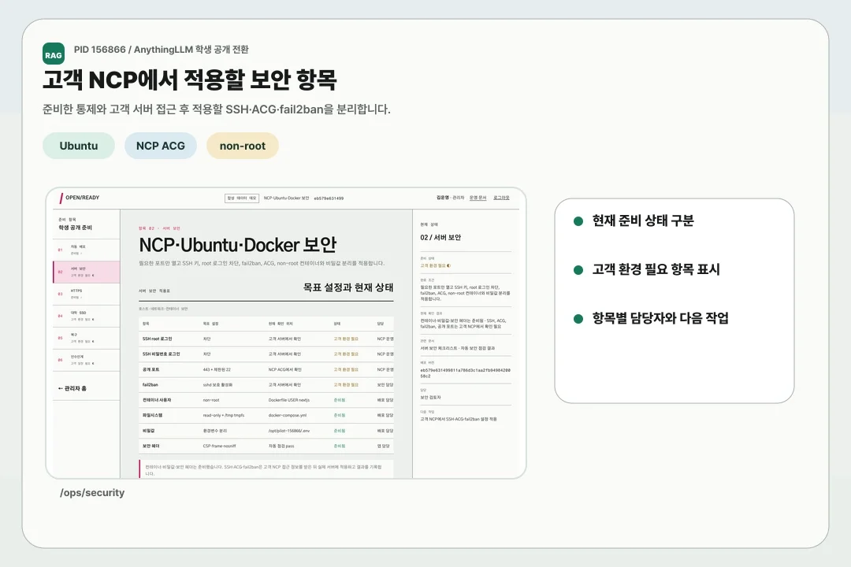Open sidebar item 04 대학 SSO
The image size is (851, 567).
[87, 317]
